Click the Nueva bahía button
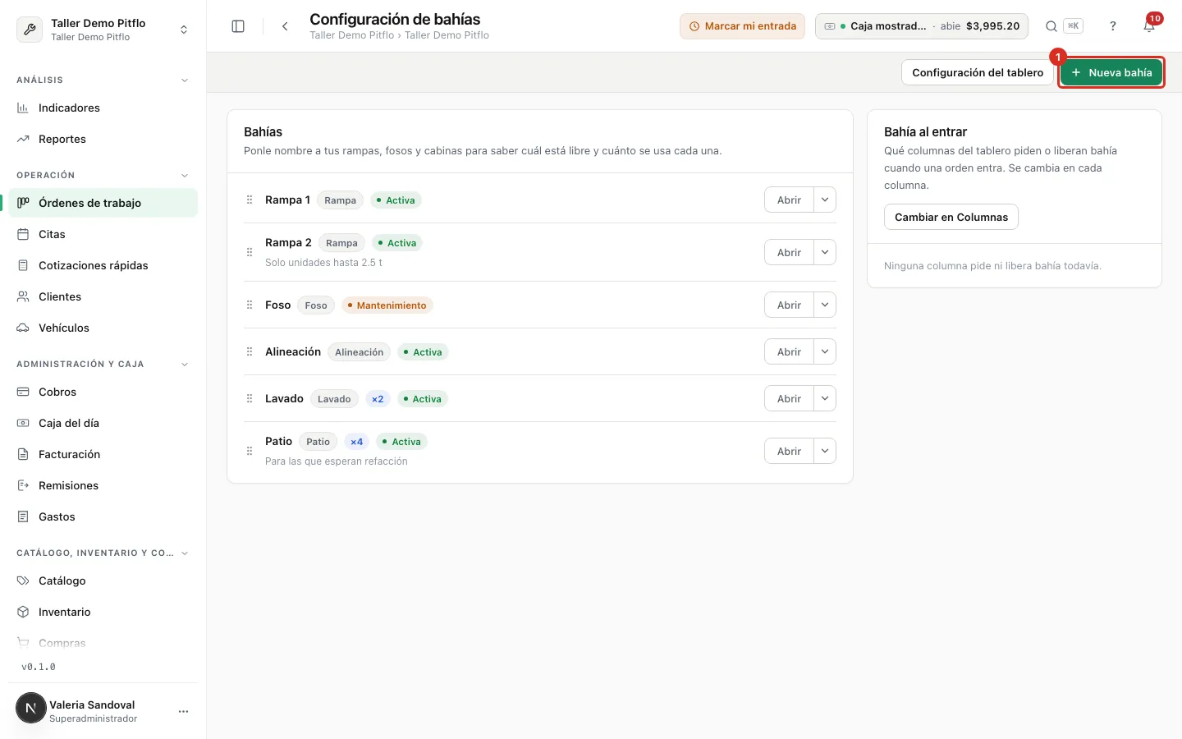The width and height of the screenshot is (1182, 739). [x=1111, y=72]
